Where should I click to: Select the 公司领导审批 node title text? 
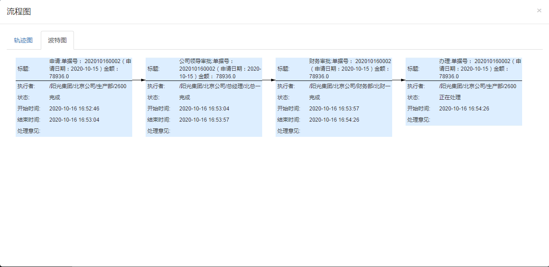coord(220,69)
